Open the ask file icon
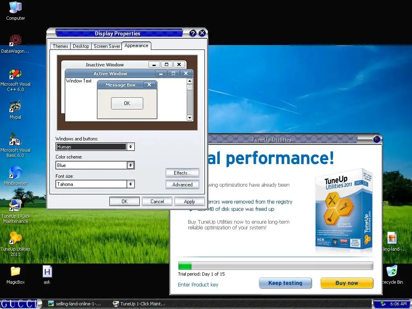The height and width of the screenshot is (309, 412). coord(47,275)
